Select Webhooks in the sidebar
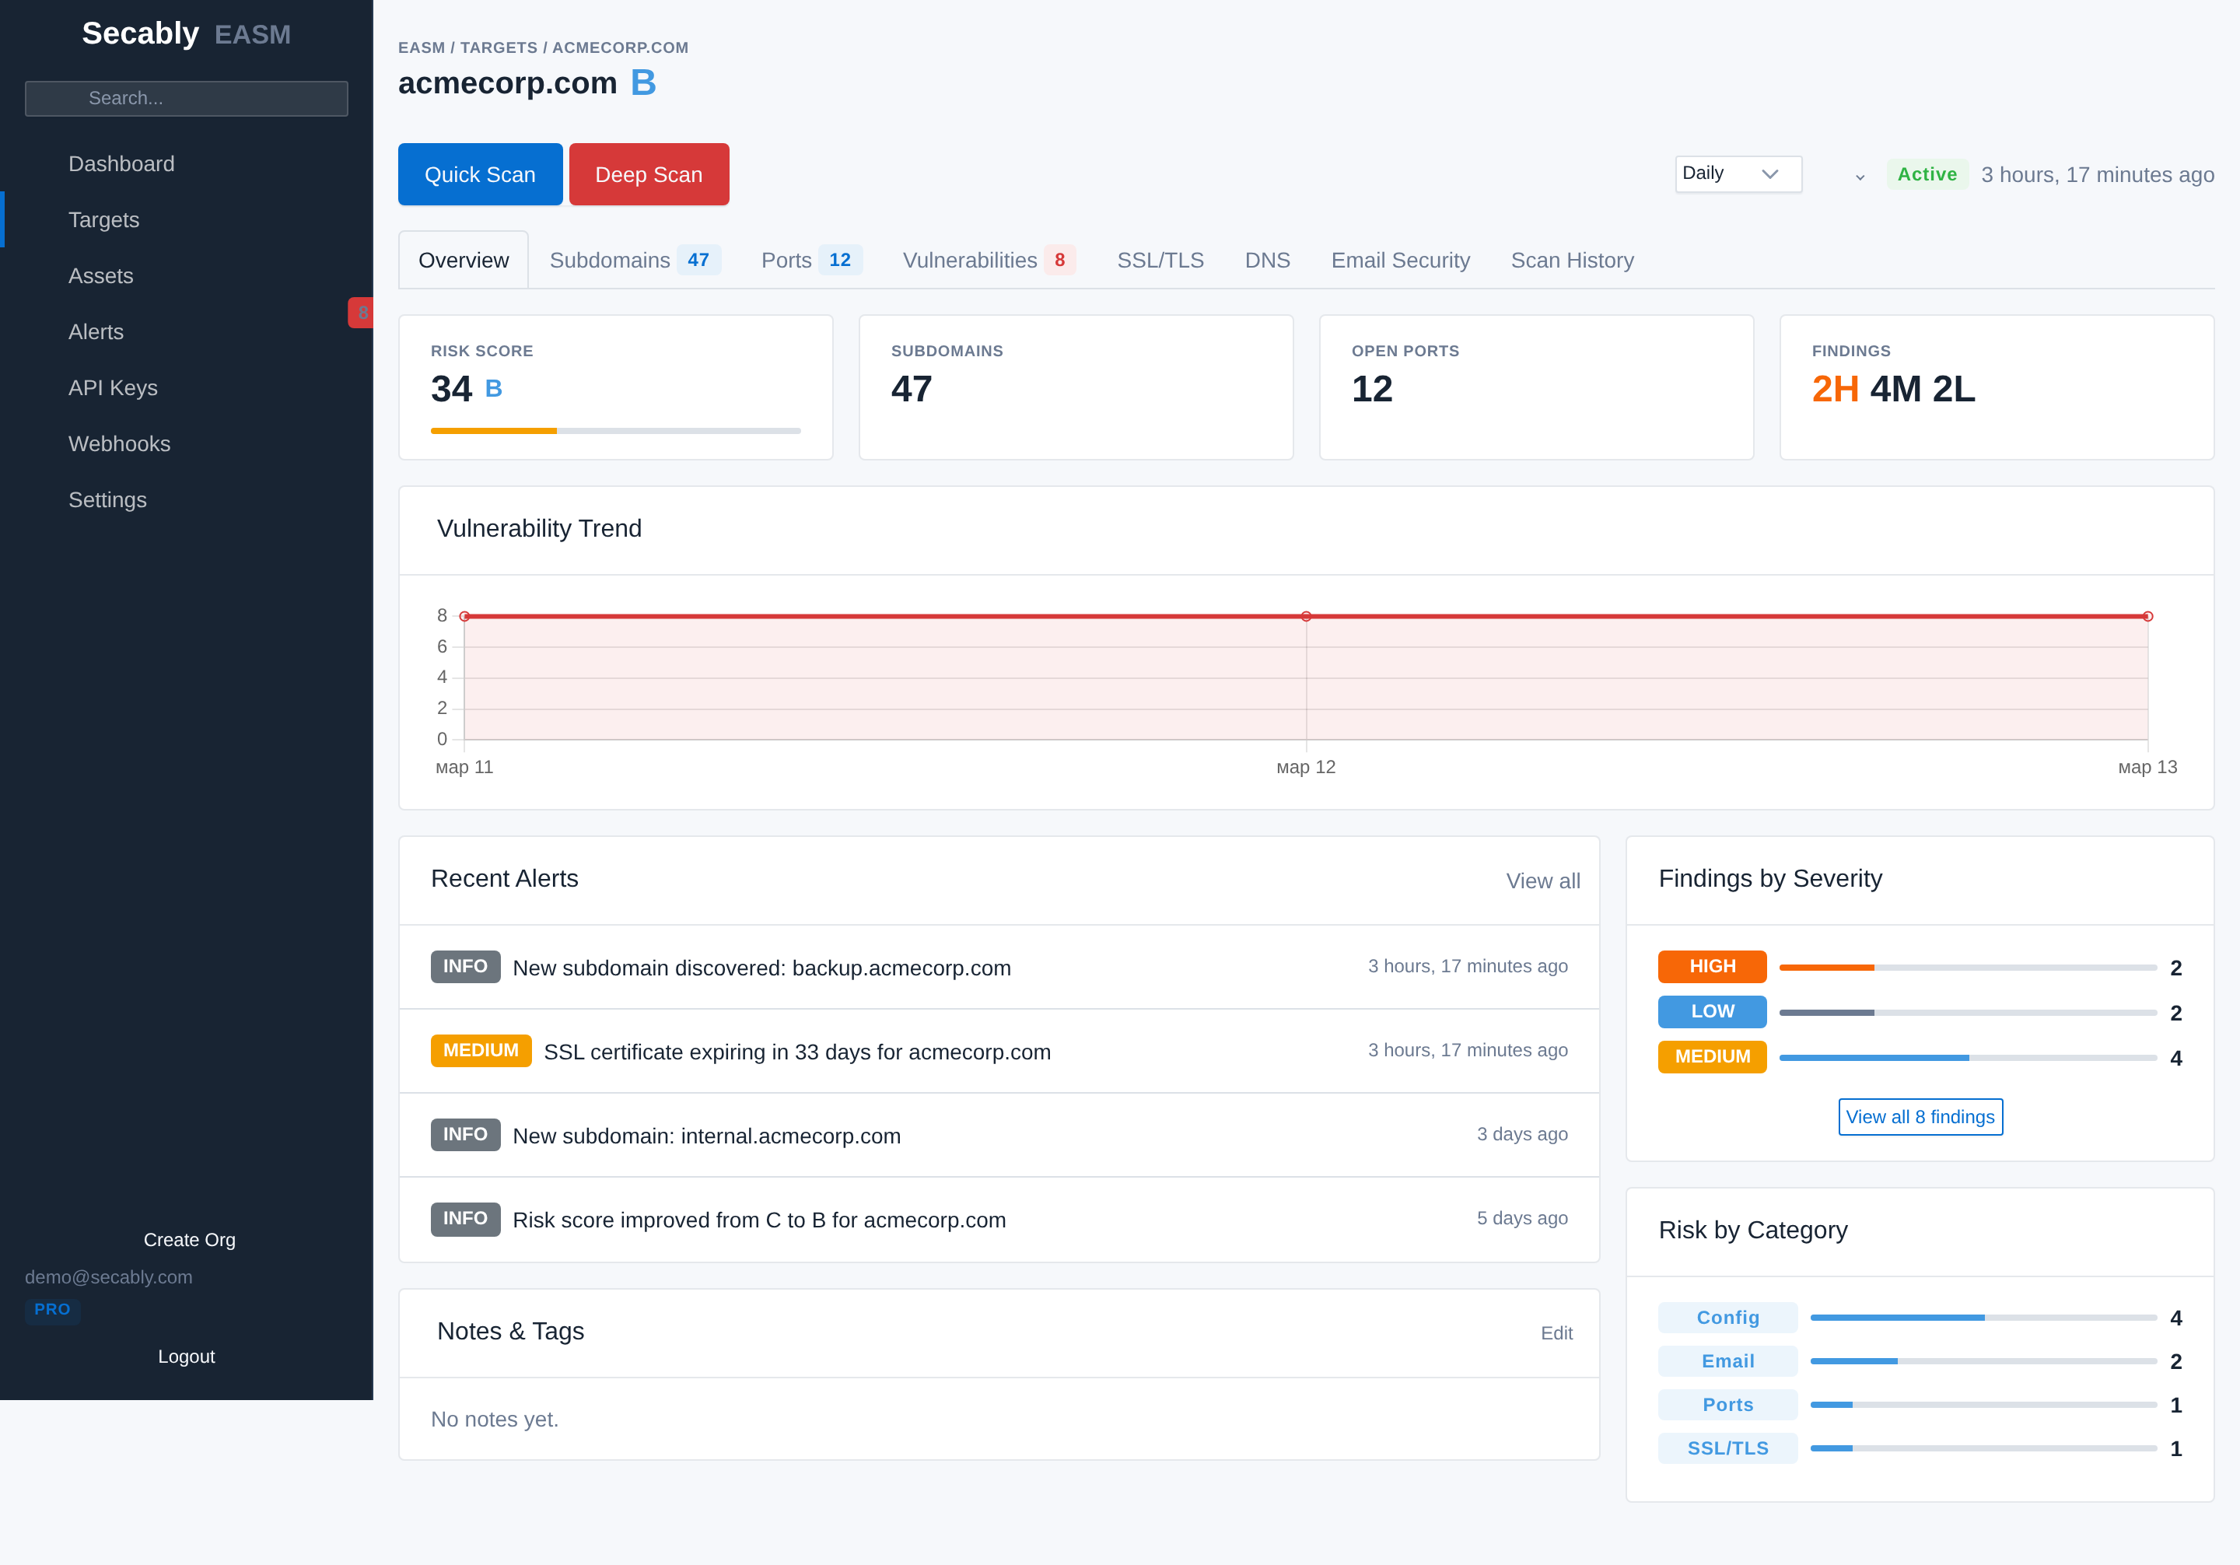2240x1565 pixels. point(119,444)
